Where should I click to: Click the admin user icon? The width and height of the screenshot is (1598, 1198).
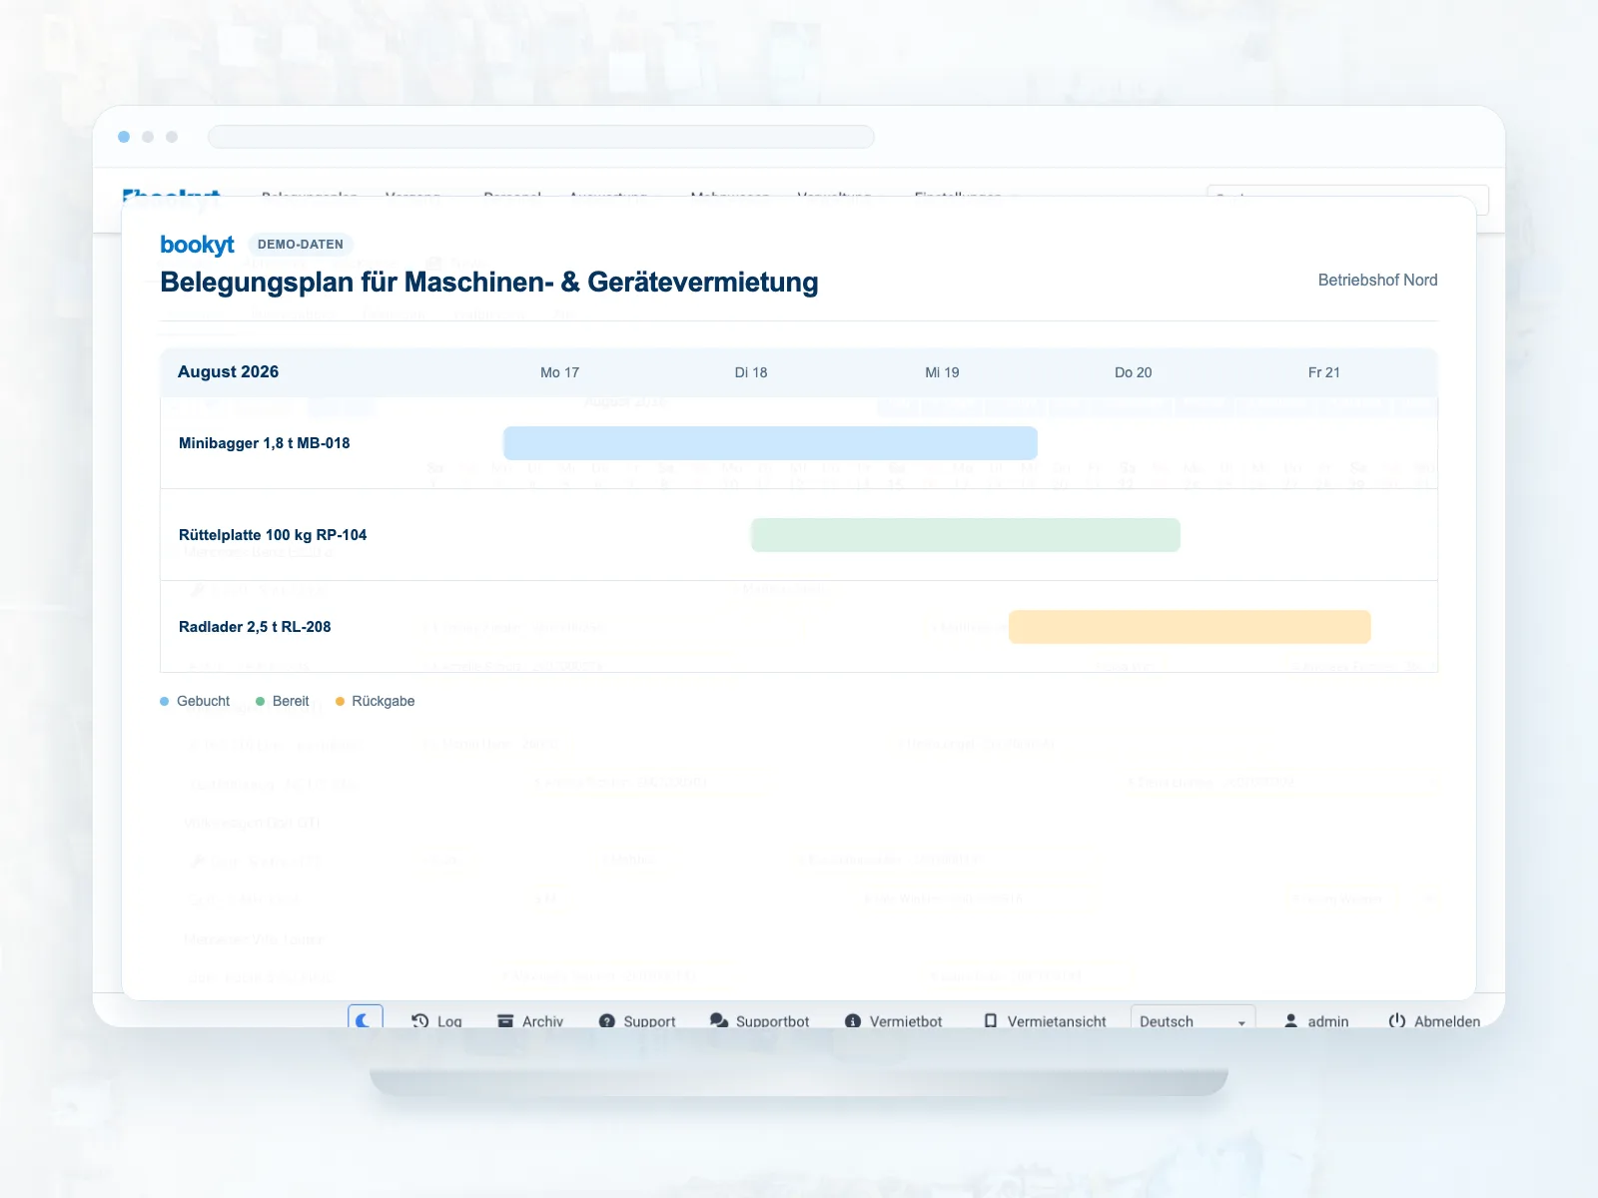tap(1290, 1021)
